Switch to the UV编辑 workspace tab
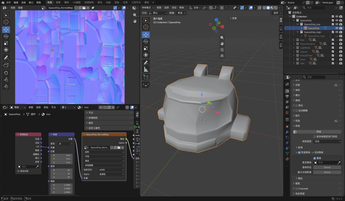The width and height of the screenshot is (345, 201). (77, 3)
